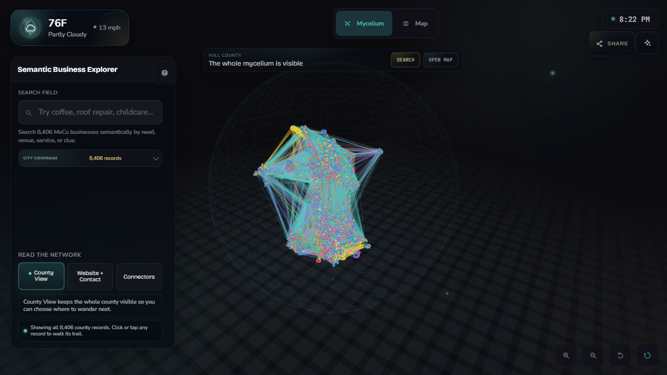Screen dimensions: 667x375
Task: Click the 'READ THE NETWORK' heading
Action: (50, 255)
